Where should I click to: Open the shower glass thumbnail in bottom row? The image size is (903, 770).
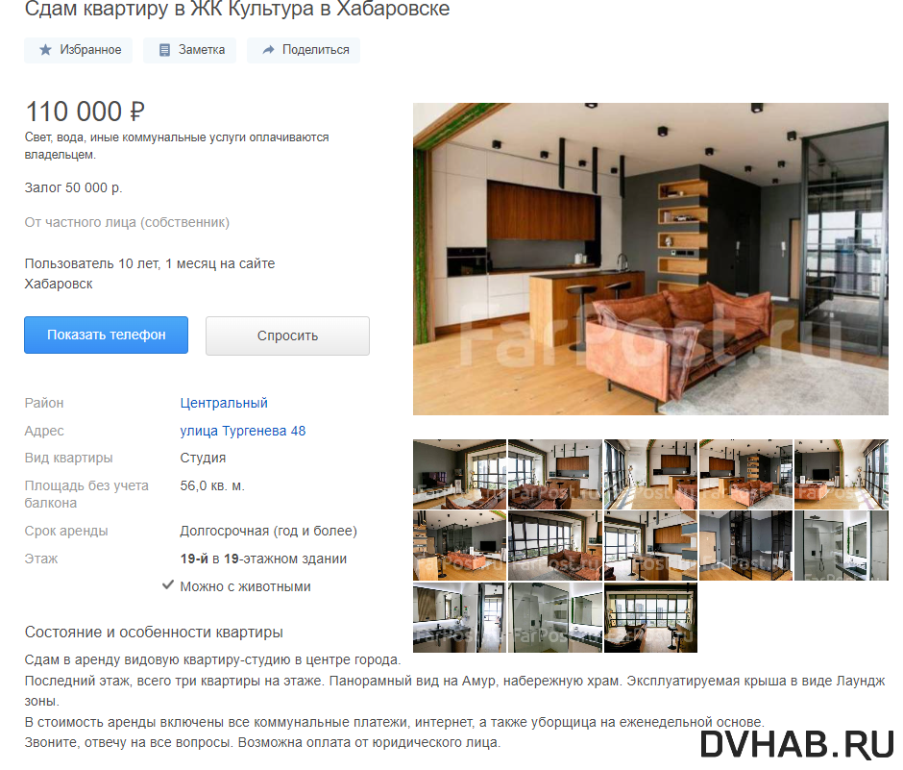555,617
